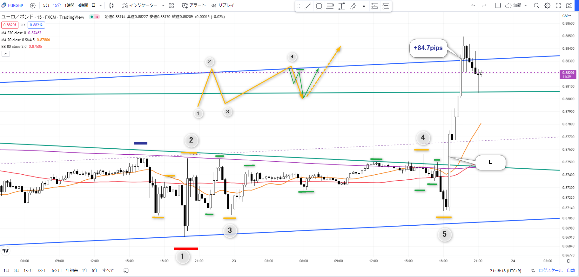Viewport: 579px width, 277px height.
Task: Collapse the indicator legend with chevron
Action: tap(6, 54)
